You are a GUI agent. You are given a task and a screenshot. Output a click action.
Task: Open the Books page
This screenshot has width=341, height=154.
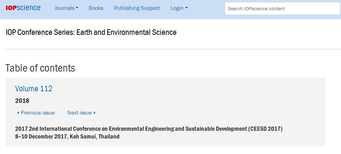(x=96, y=8)
